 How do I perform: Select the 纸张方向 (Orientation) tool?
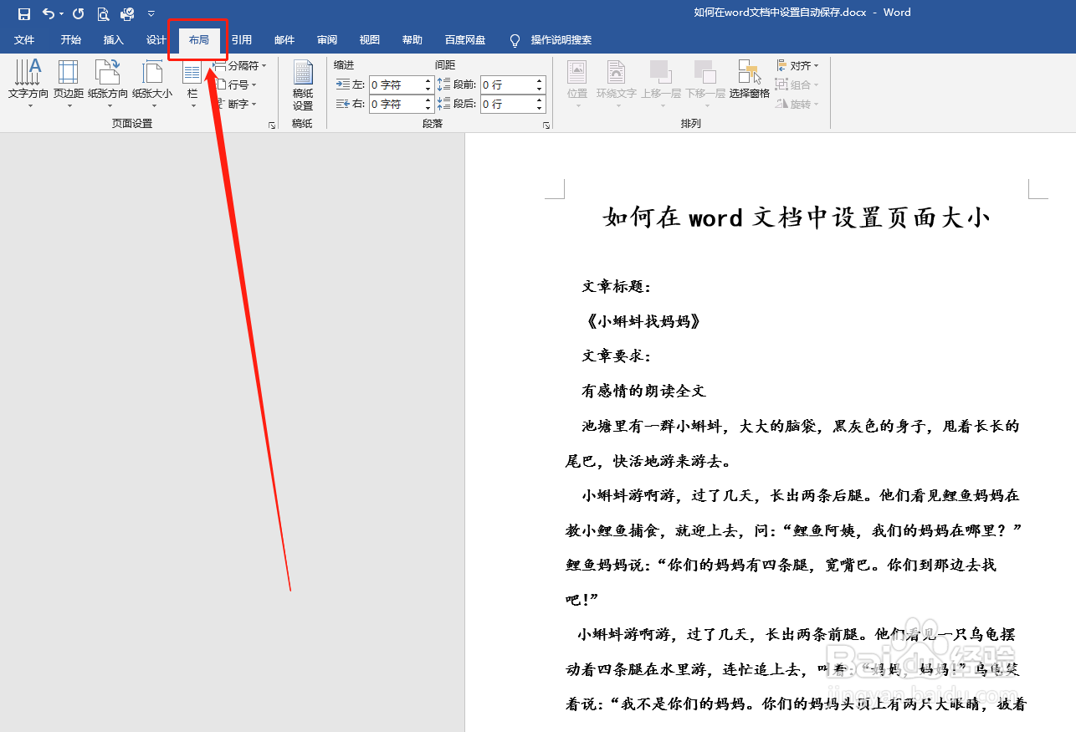pyautogui.click(x=108, y=84)
